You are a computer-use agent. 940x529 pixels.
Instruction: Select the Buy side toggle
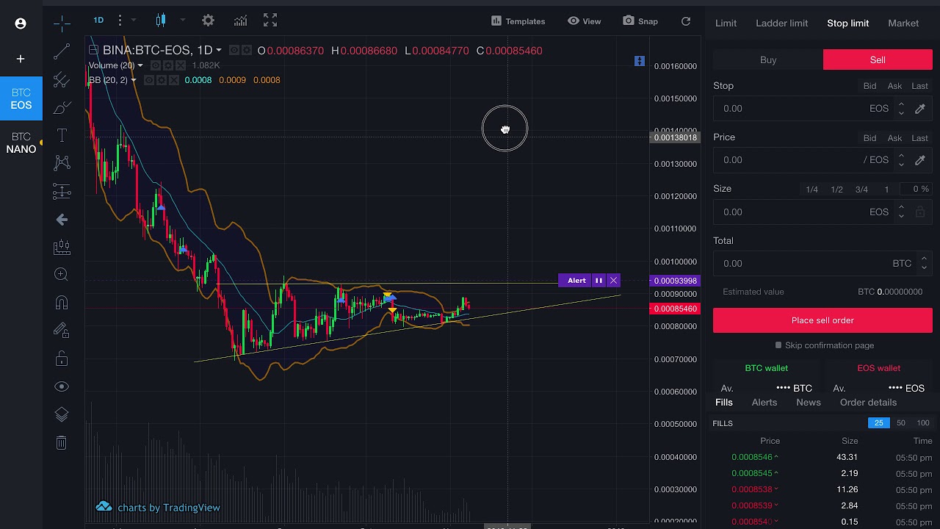(x=768, y=60)
